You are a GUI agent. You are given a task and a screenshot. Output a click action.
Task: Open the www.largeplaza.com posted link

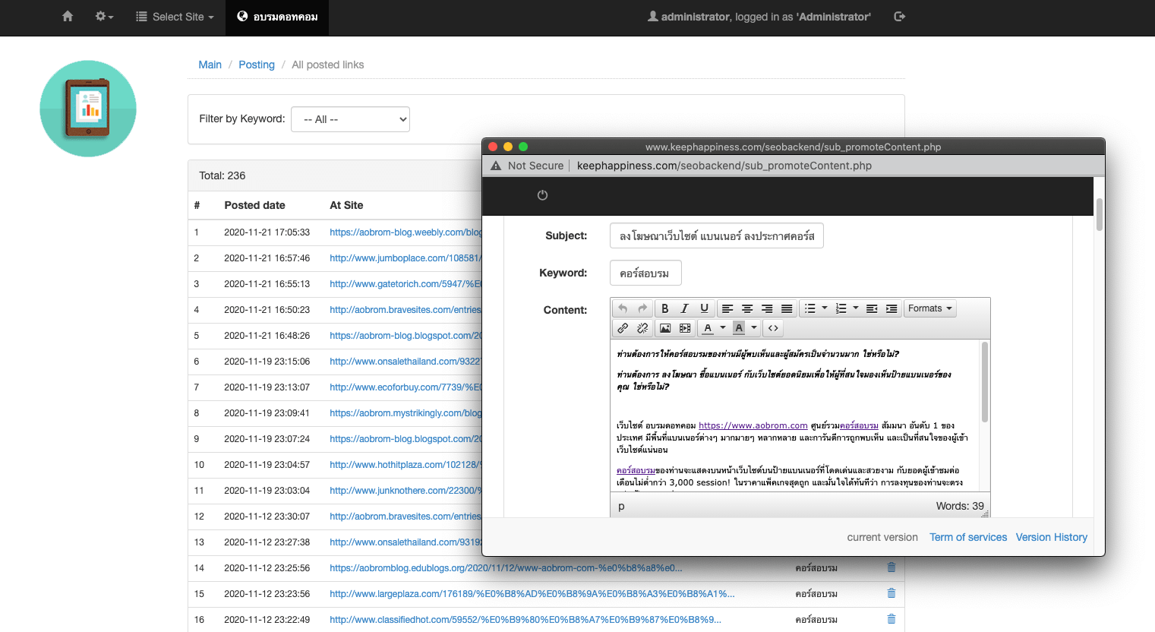pos(532,593)
